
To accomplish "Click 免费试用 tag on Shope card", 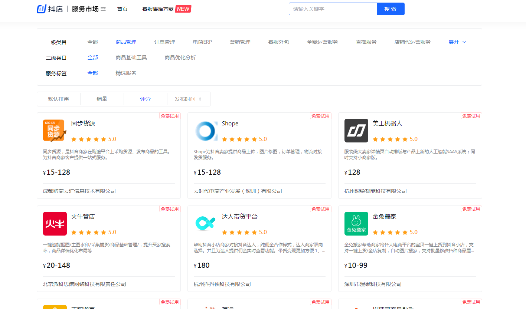I will pos(320,116).
